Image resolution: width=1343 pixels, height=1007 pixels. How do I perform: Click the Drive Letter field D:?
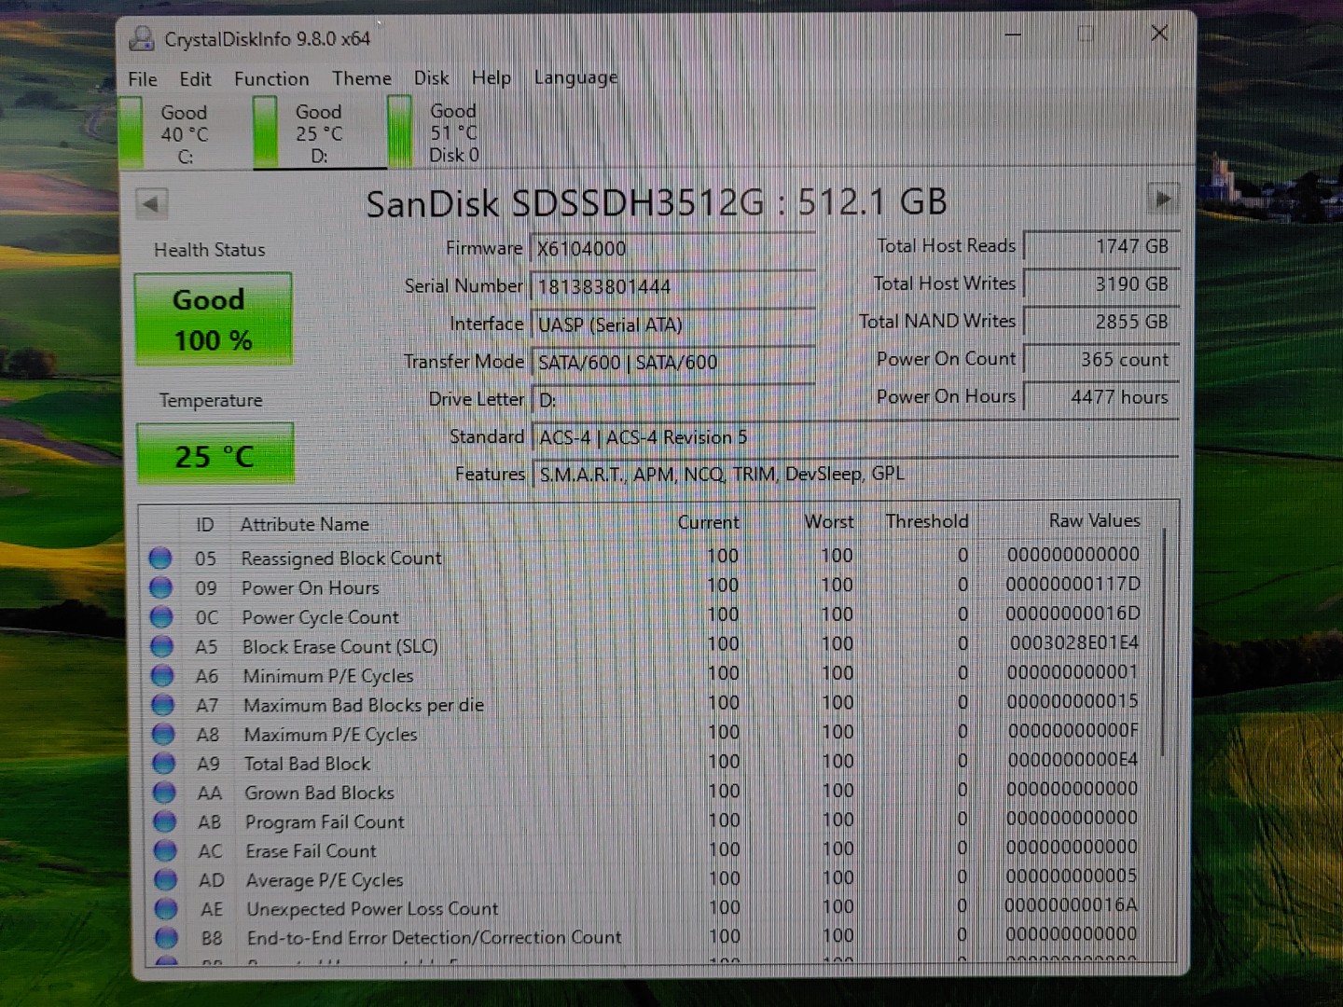click(x=672, y=400)
